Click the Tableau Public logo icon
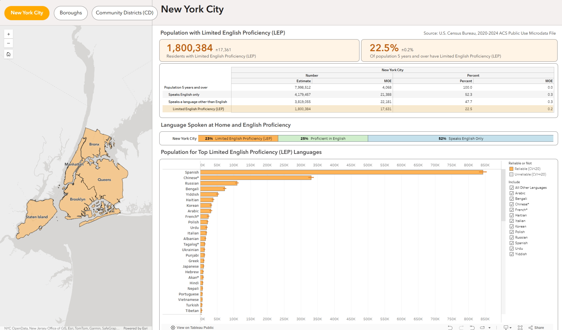 click(173, 327)
